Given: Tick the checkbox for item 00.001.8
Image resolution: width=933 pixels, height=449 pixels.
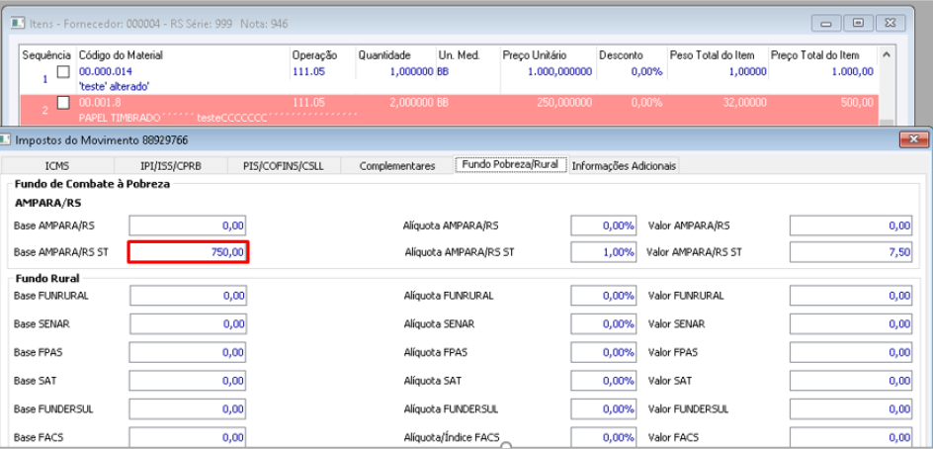Looking at the screenshot, I should click(63, 103).
